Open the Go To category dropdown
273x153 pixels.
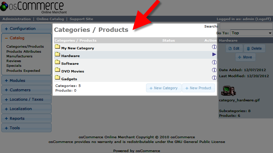[252, 33]
